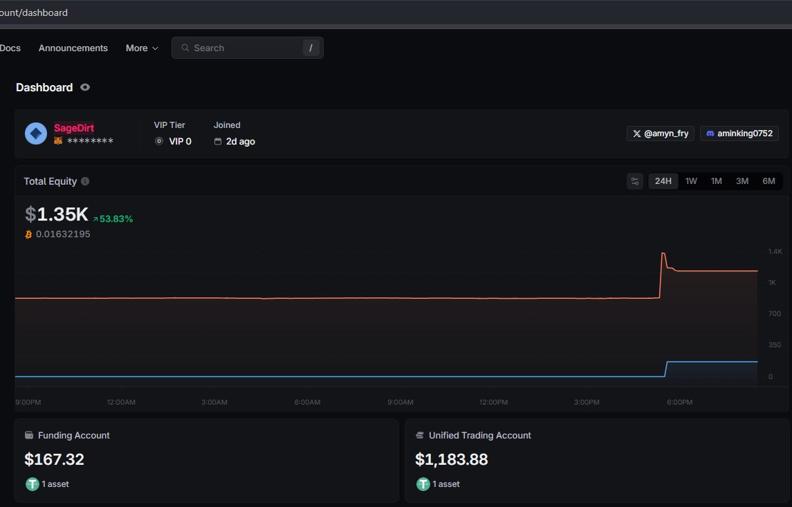The image size is (792, 507).
Task: Toggle dashboard balance visibility eye icon
Action: (85, 87)
